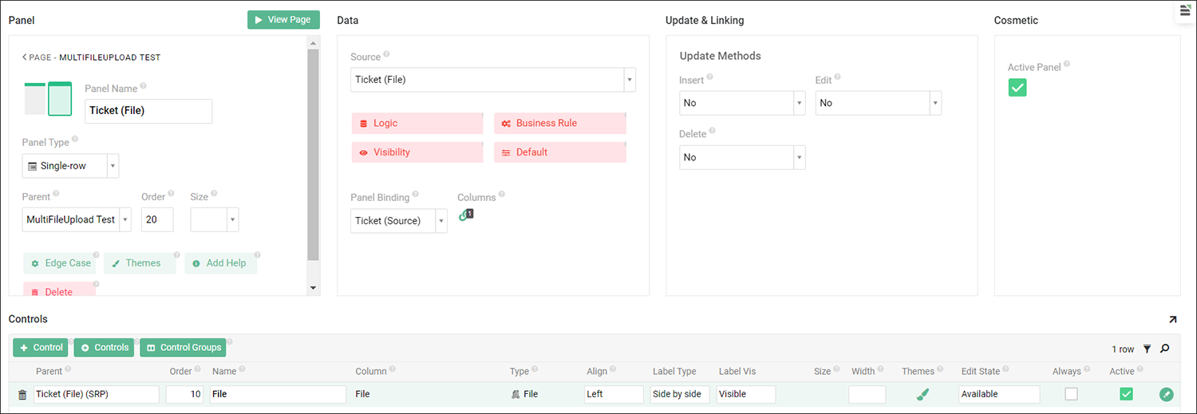Click Panel scrollbar down arrow
This screenshot has height=414, width=1197.
coord(313,288)
